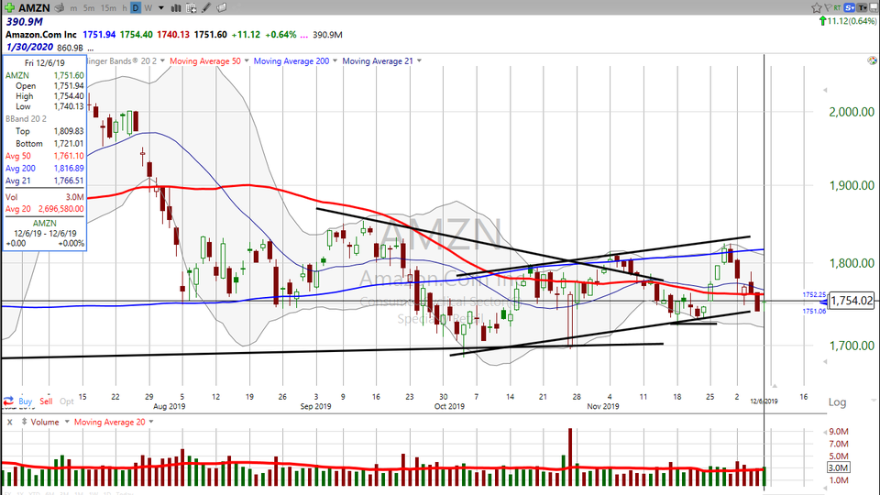Screen dimensions: 880x495
Task: Click the bar chart style icon
Action: [x=176, y=8]
